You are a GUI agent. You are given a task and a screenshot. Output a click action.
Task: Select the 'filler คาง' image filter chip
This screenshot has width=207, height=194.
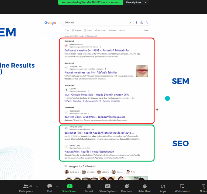point(118,172)
